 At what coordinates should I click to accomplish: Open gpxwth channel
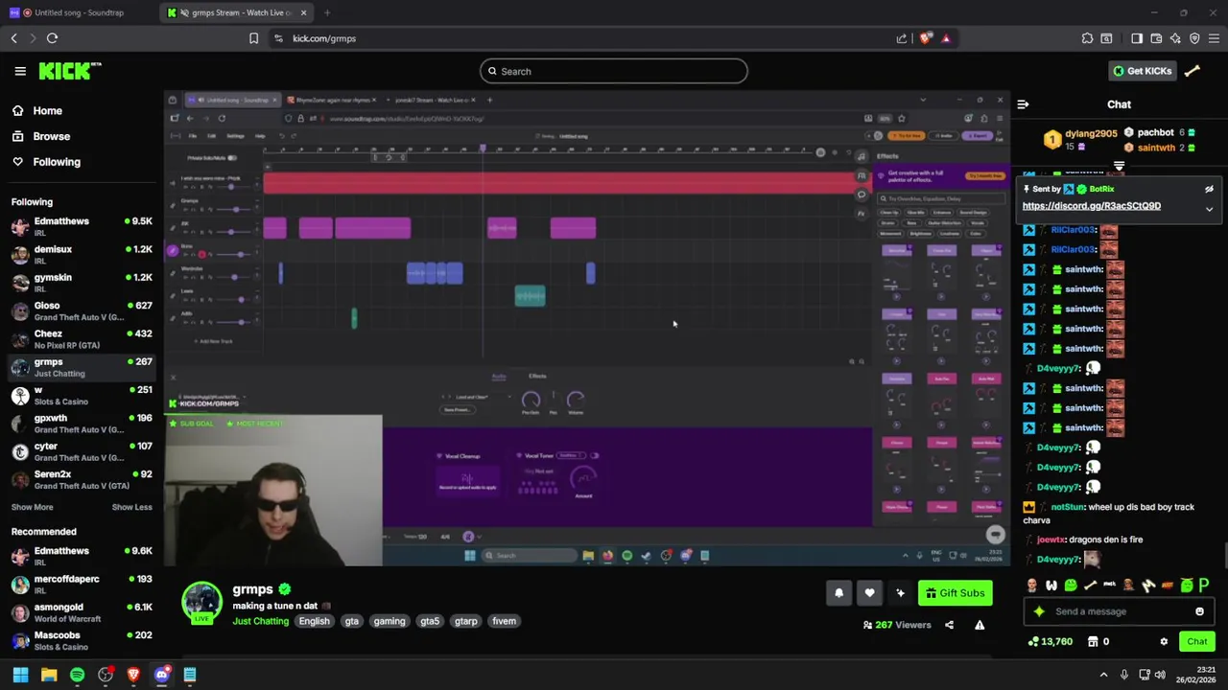click(x=82, y=423)
